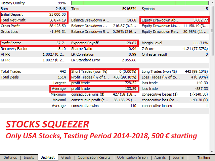Select Largest profit trade value 728.52

tap(131, 83)
